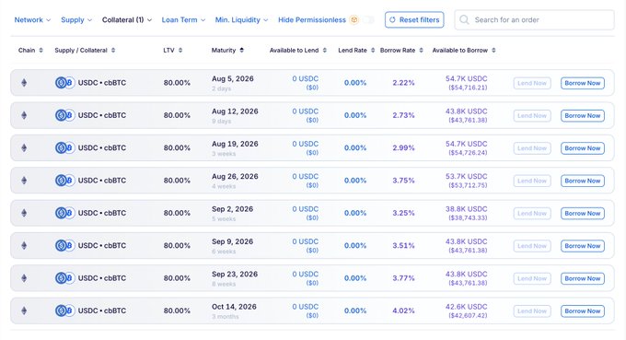Click the Sep 23, 2026 maturity date
Viewport: 626px width, 340px height.
[x=235, y=275]
